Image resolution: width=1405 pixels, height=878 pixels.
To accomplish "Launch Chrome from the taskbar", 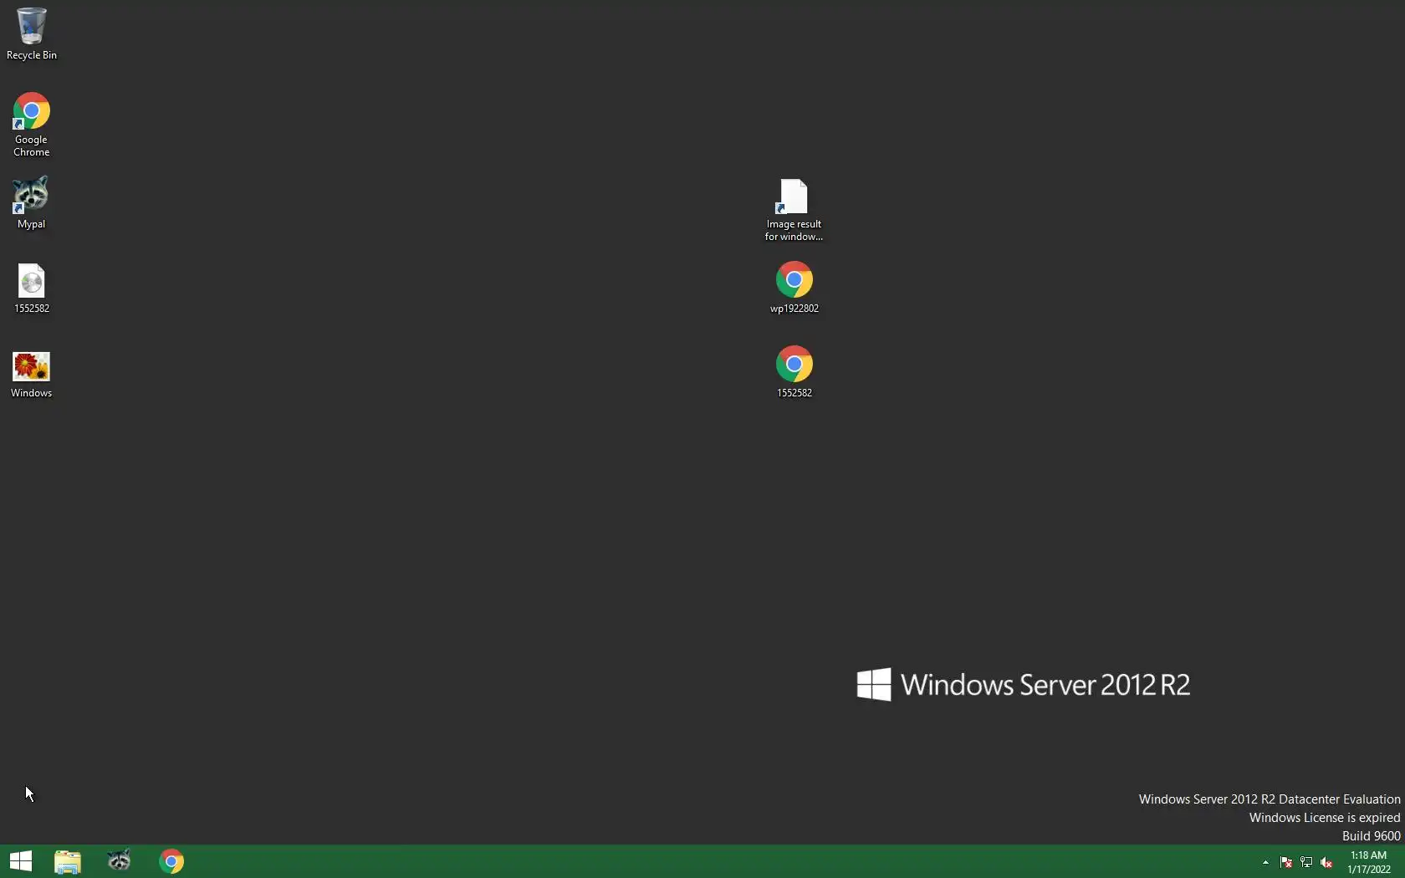I will (x=171, y=861).
